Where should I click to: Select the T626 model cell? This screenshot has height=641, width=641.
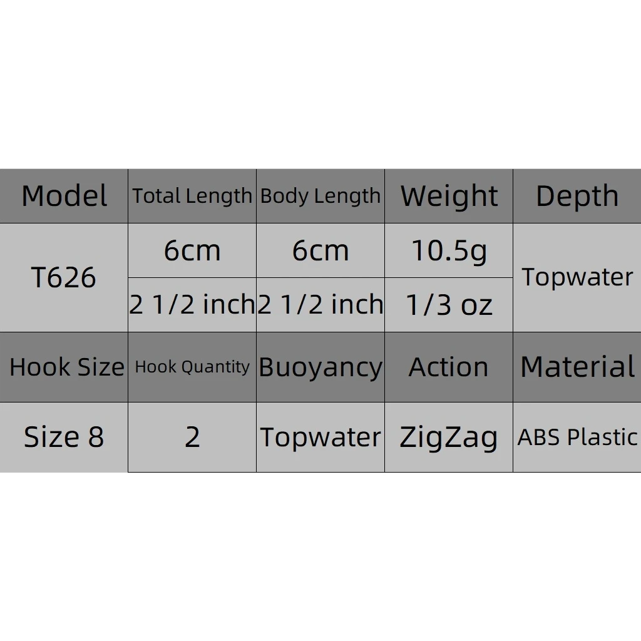tap(64, 277)
